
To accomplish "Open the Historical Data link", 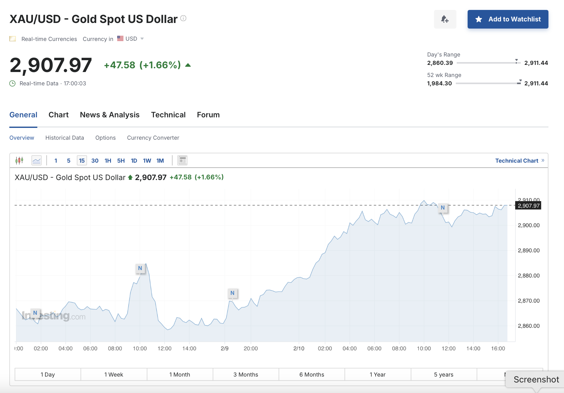I will 65,138.
